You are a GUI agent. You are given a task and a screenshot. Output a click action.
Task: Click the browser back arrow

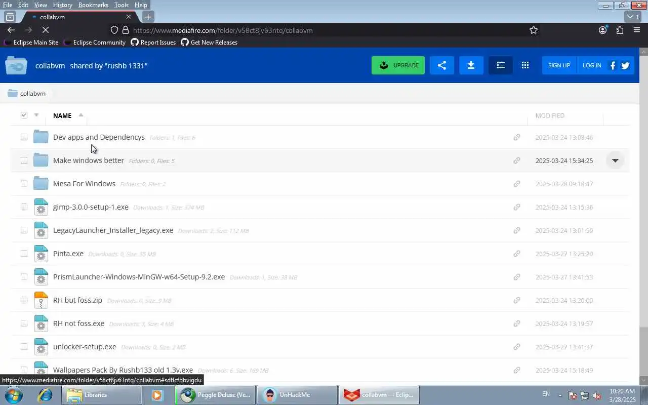pos(11,30)
